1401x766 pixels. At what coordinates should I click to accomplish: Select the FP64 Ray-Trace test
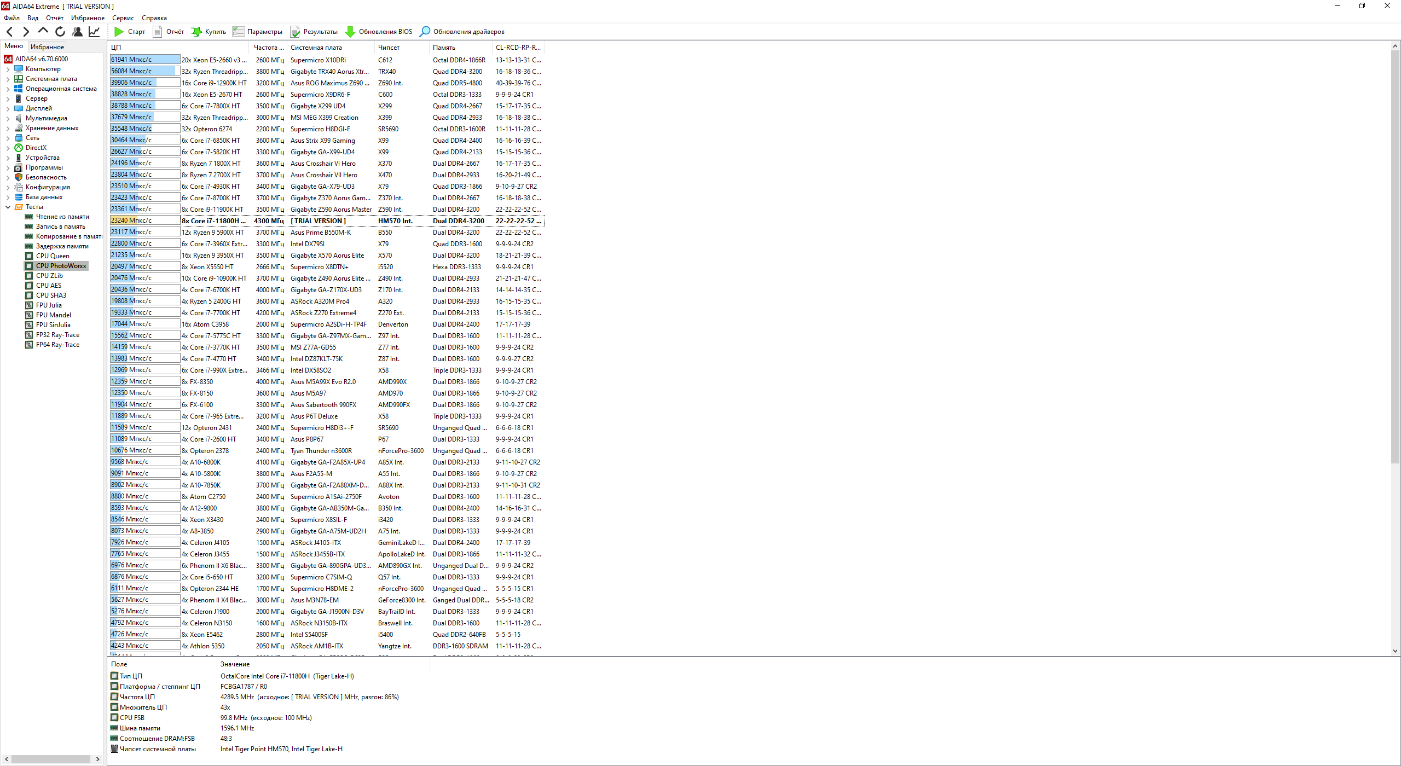[x=57, y=345]
